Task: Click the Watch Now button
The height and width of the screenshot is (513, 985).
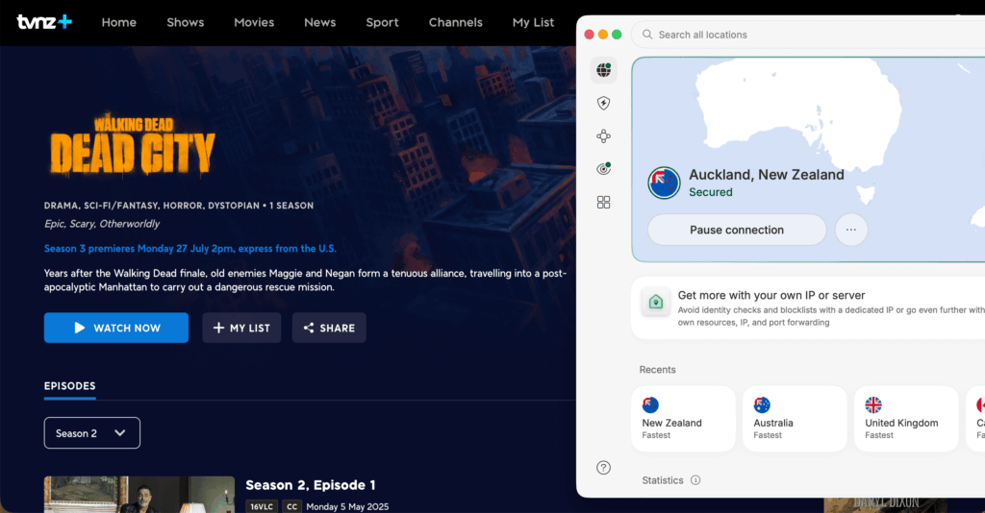Action: [116, 328]
